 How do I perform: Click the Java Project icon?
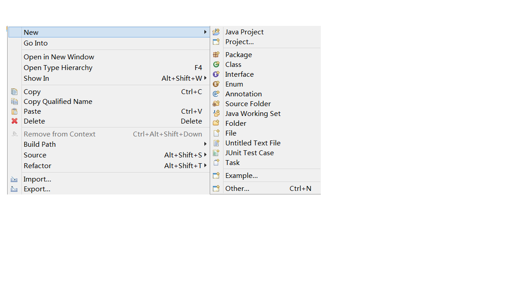point(216,32)
